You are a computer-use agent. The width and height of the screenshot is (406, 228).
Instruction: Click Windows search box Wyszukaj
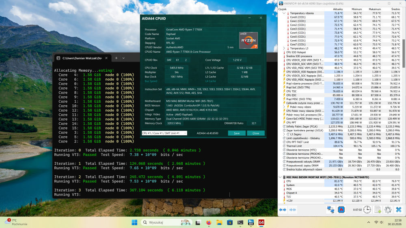[167, 222]
